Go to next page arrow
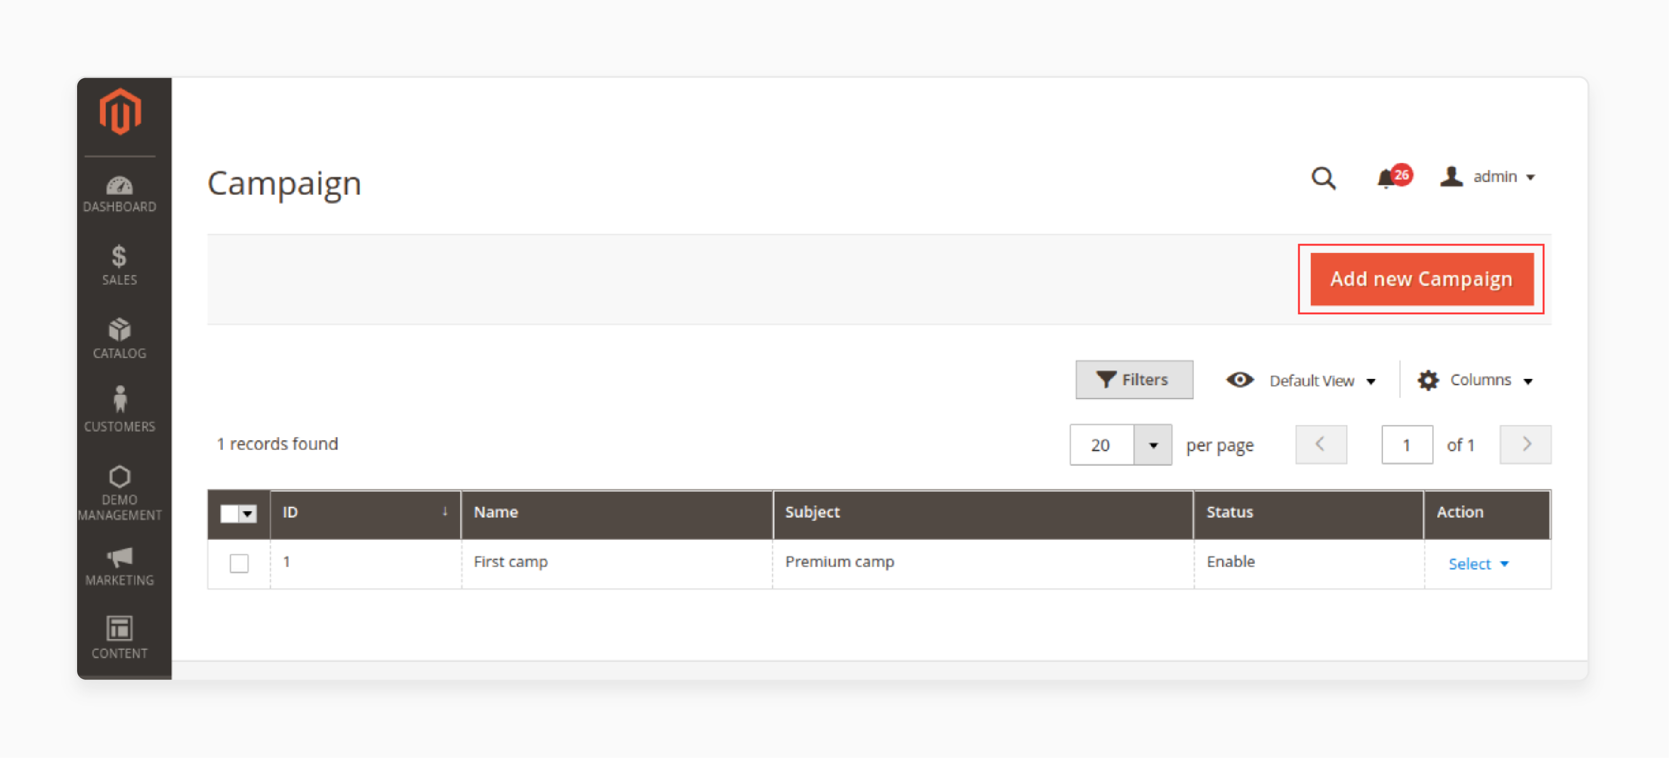Screen dimensions: 1669x758 (x=1525, y=444)
